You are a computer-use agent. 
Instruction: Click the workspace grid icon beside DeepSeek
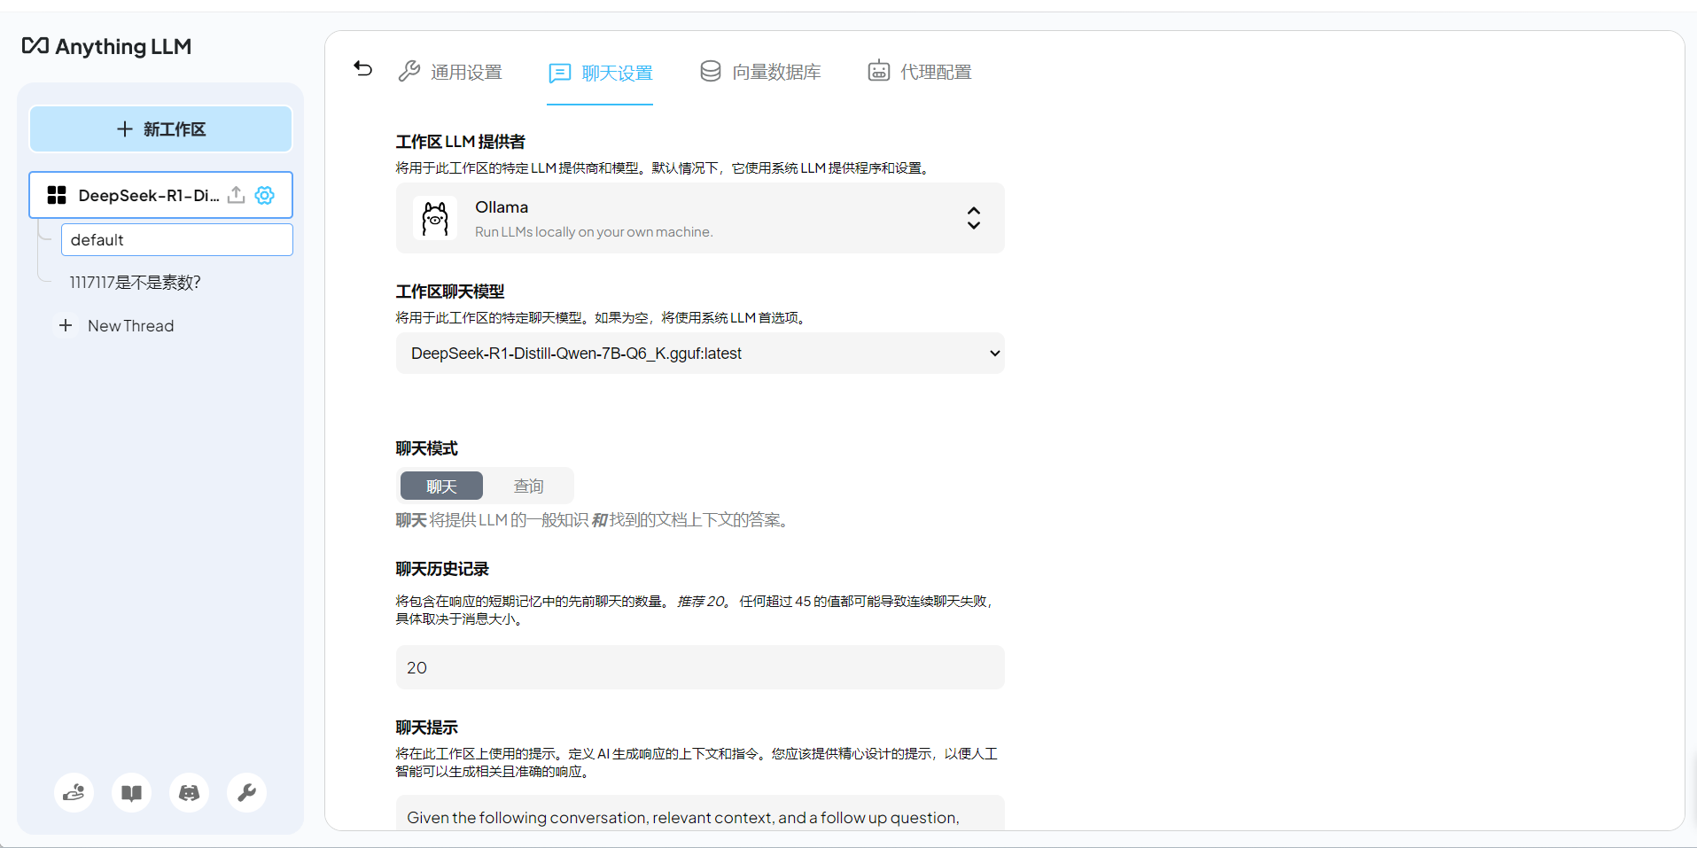coord(57,195)
